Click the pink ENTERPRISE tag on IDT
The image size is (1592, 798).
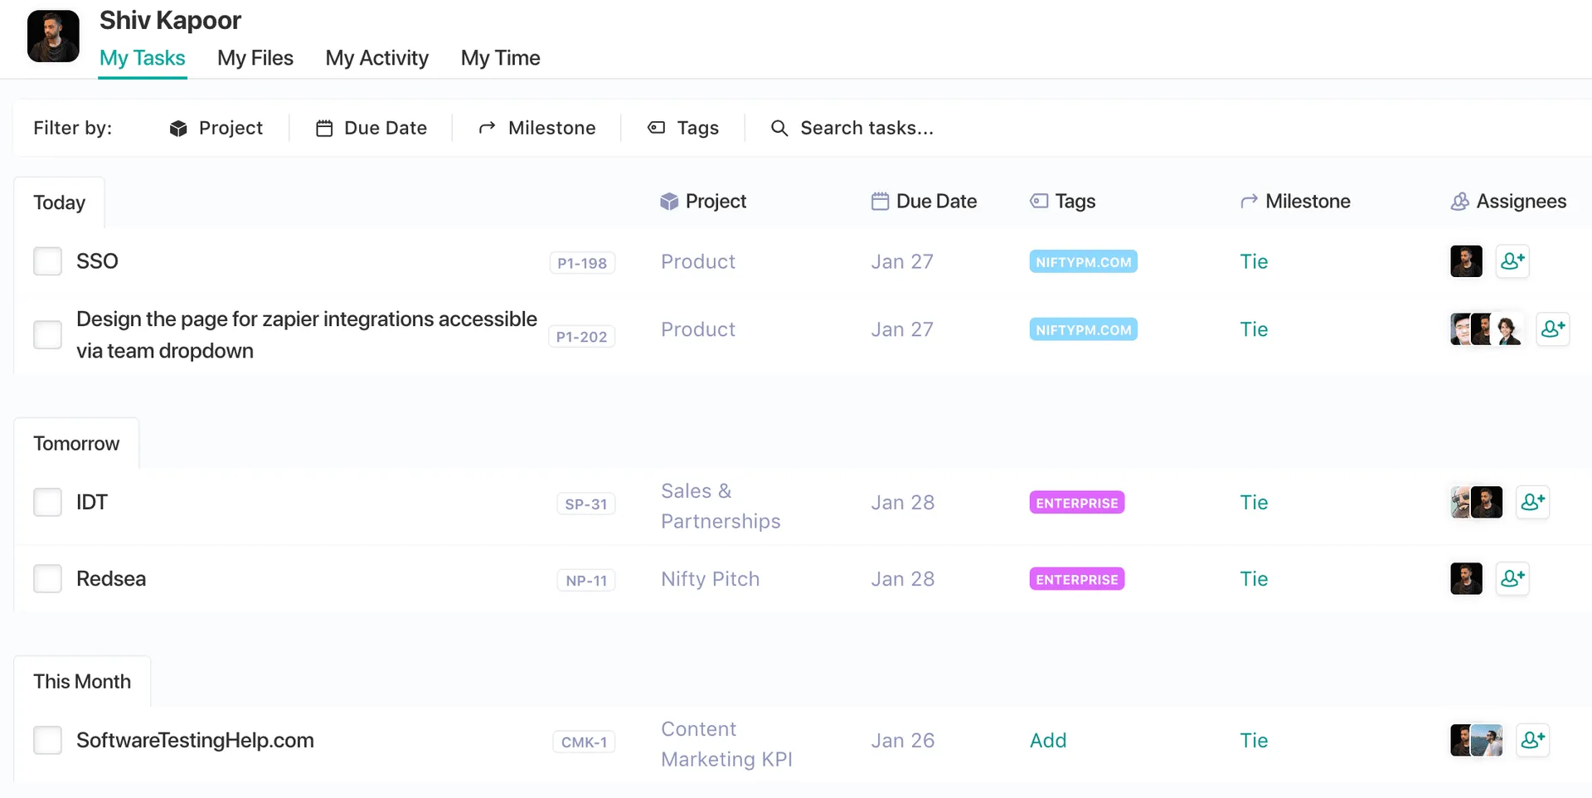tap(1076, 503)
